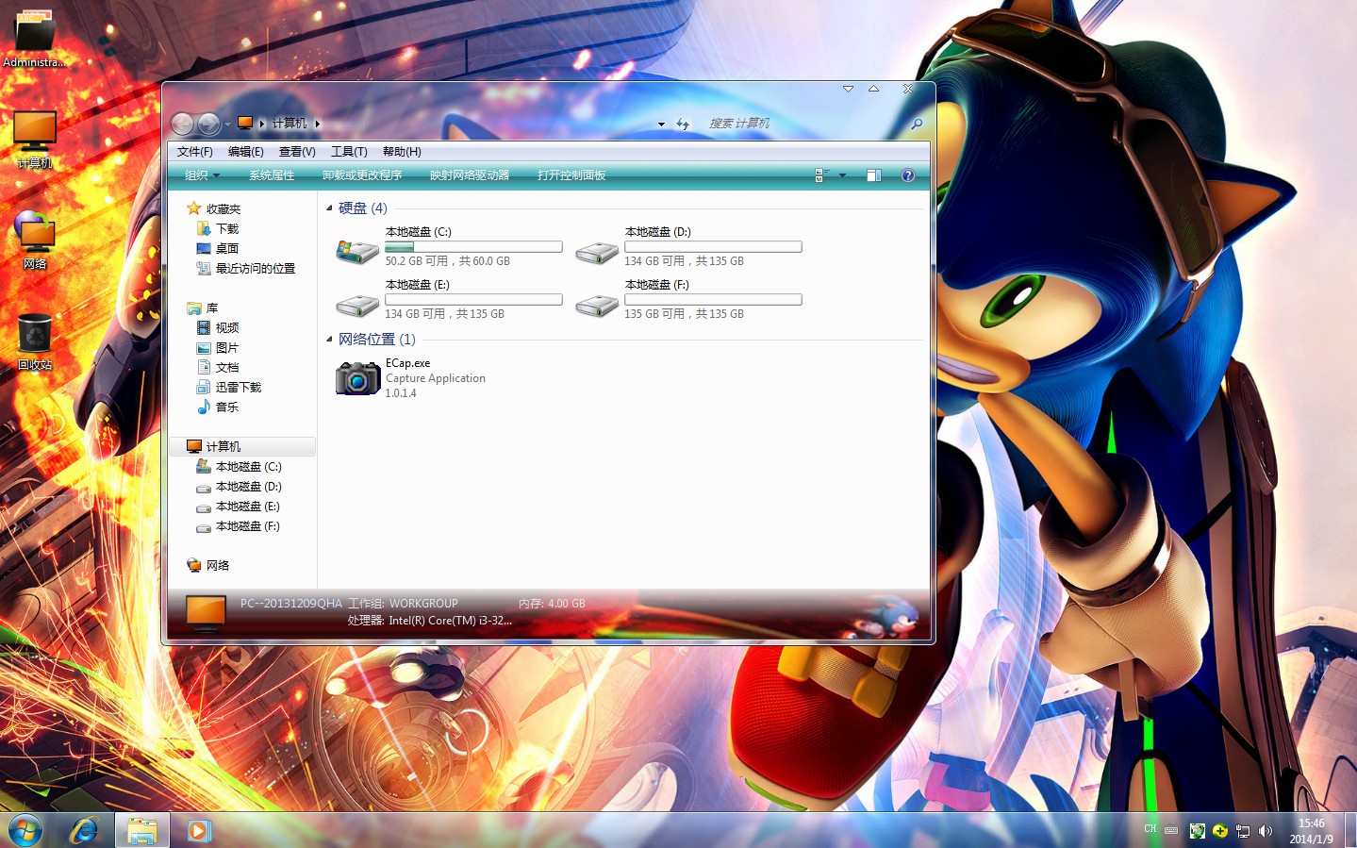Viewport: 1357px width, 848px height.
Task: Open the 编辑(E) menu
Action: pos(246,152)
